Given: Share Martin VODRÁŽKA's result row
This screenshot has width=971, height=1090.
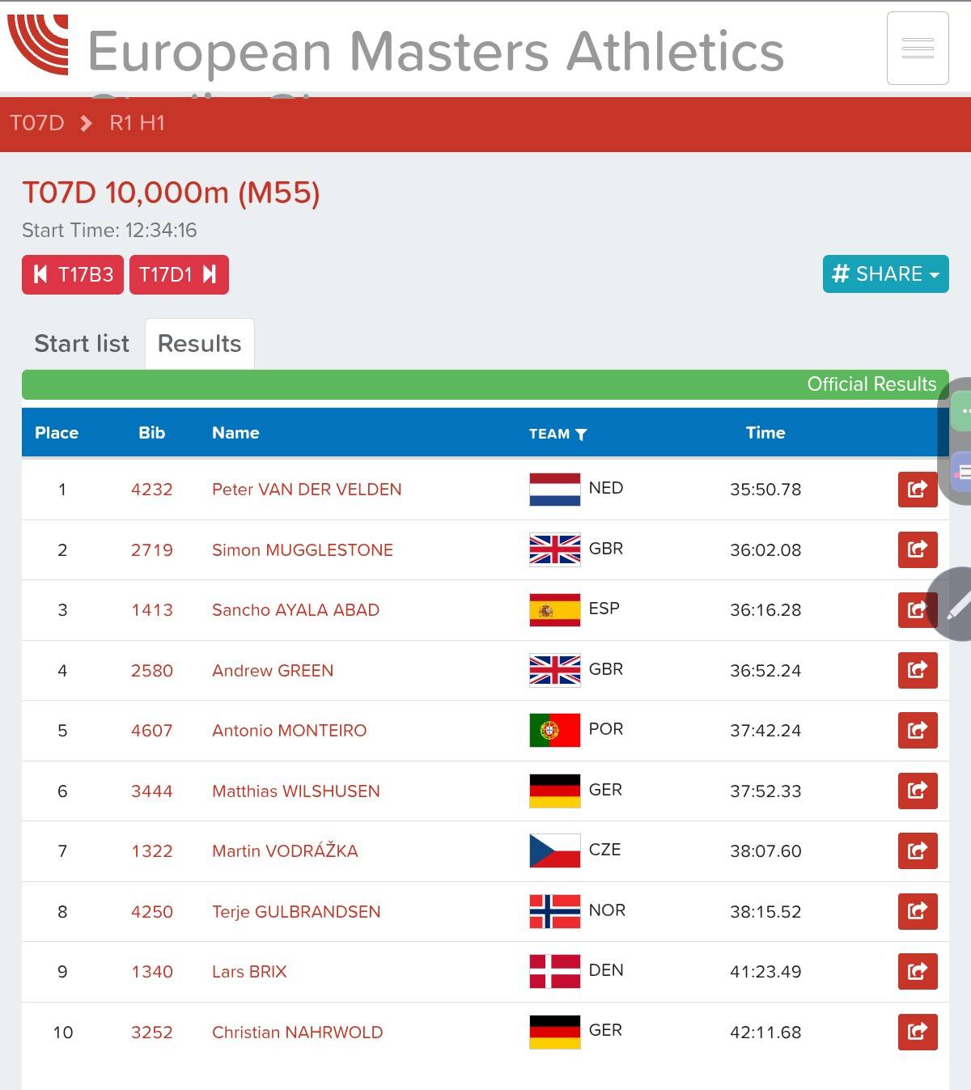Looking at the screenshot, I should pyautogui.click(x=917, y=851).
